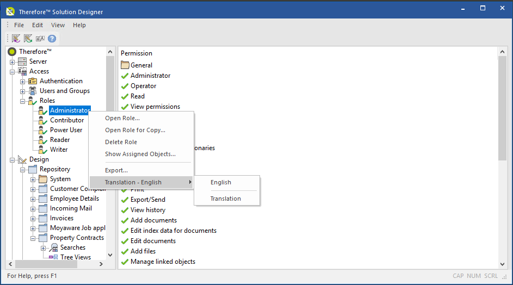Click the tree panel scroll down arrow
Screen dimensions: 513x285
(110, 255)
